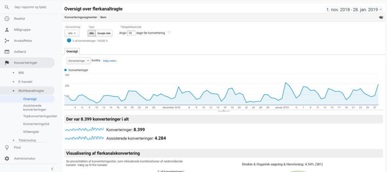
Task: Open Topkonverteringsstier report
Action: [x=40, y=116]
